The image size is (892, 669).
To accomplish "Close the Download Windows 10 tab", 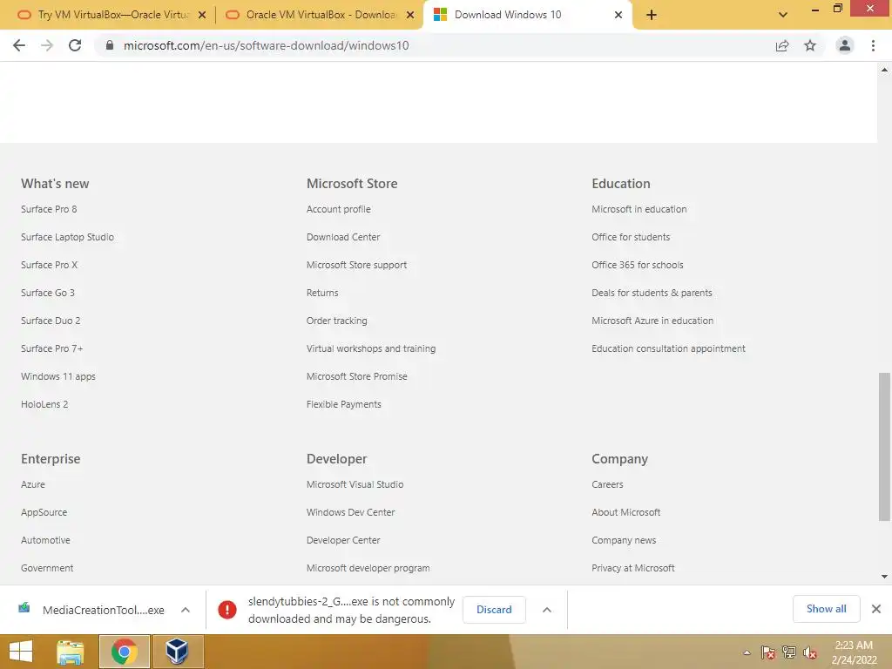I will click(618, 15).
